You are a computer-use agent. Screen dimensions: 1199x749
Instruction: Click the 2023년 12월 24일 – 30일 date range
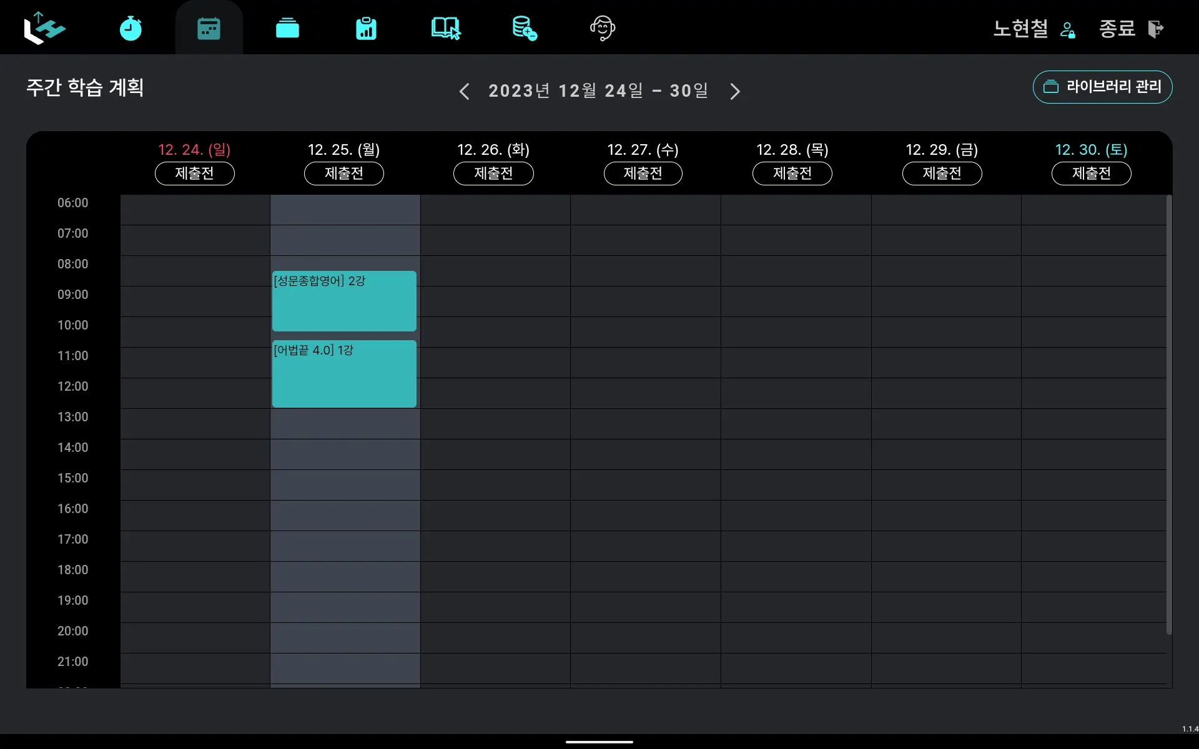tap(598, 91)
